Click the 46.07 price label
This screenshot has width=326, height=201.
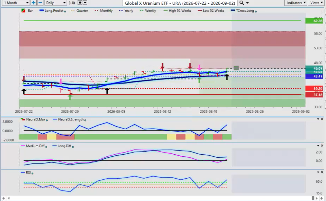point(314,68)
